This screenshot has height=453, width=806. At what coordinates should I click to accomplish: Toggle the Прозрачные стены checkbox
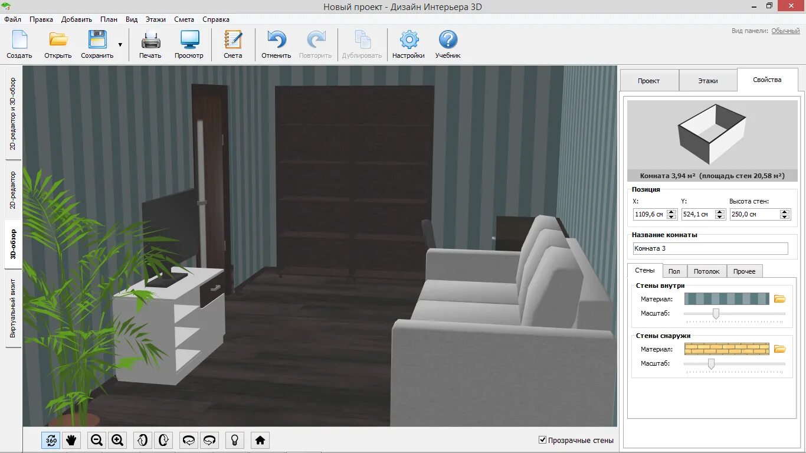click(543, 440)
